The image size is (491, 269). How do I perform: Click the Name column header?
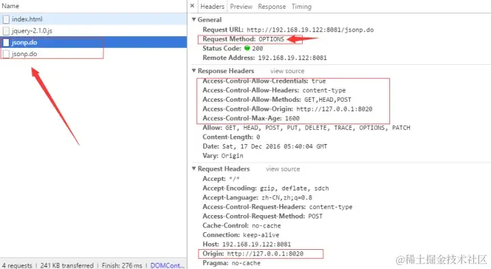pos(10,6)
